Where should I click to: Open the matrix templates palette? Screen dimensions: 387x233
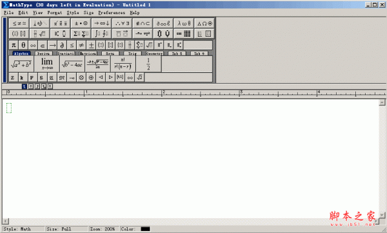184,33
